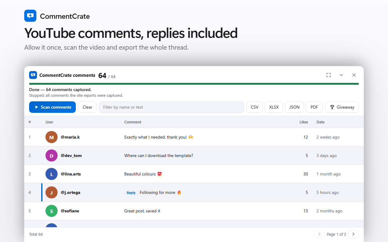Focus the Filter by name or text field
This screenshot has height=242, width=388.
(x=172, y=107)
